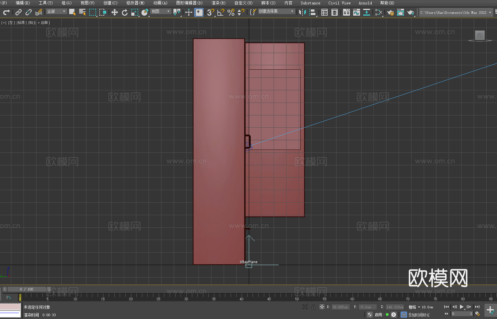Click the [标准] viewport shading label
Screen dimensions: 497x319
click(22, 23)
